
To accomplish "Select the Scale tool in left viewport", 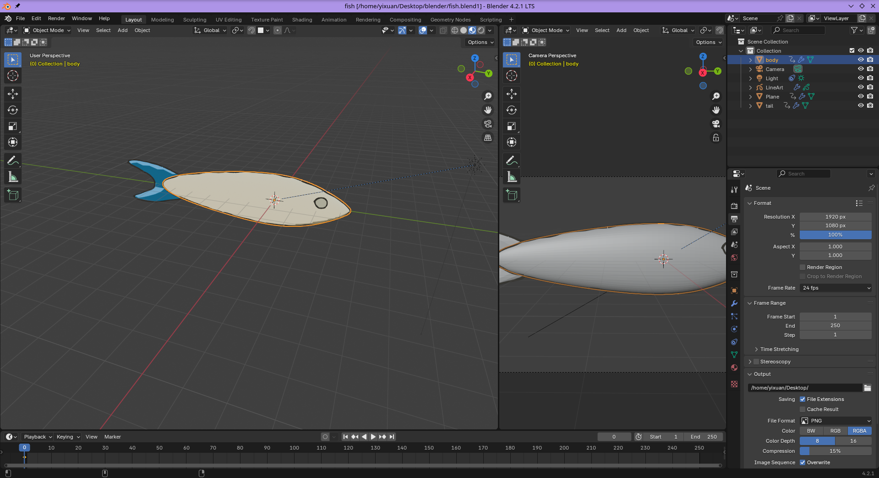I will click(x=13, y=126).
